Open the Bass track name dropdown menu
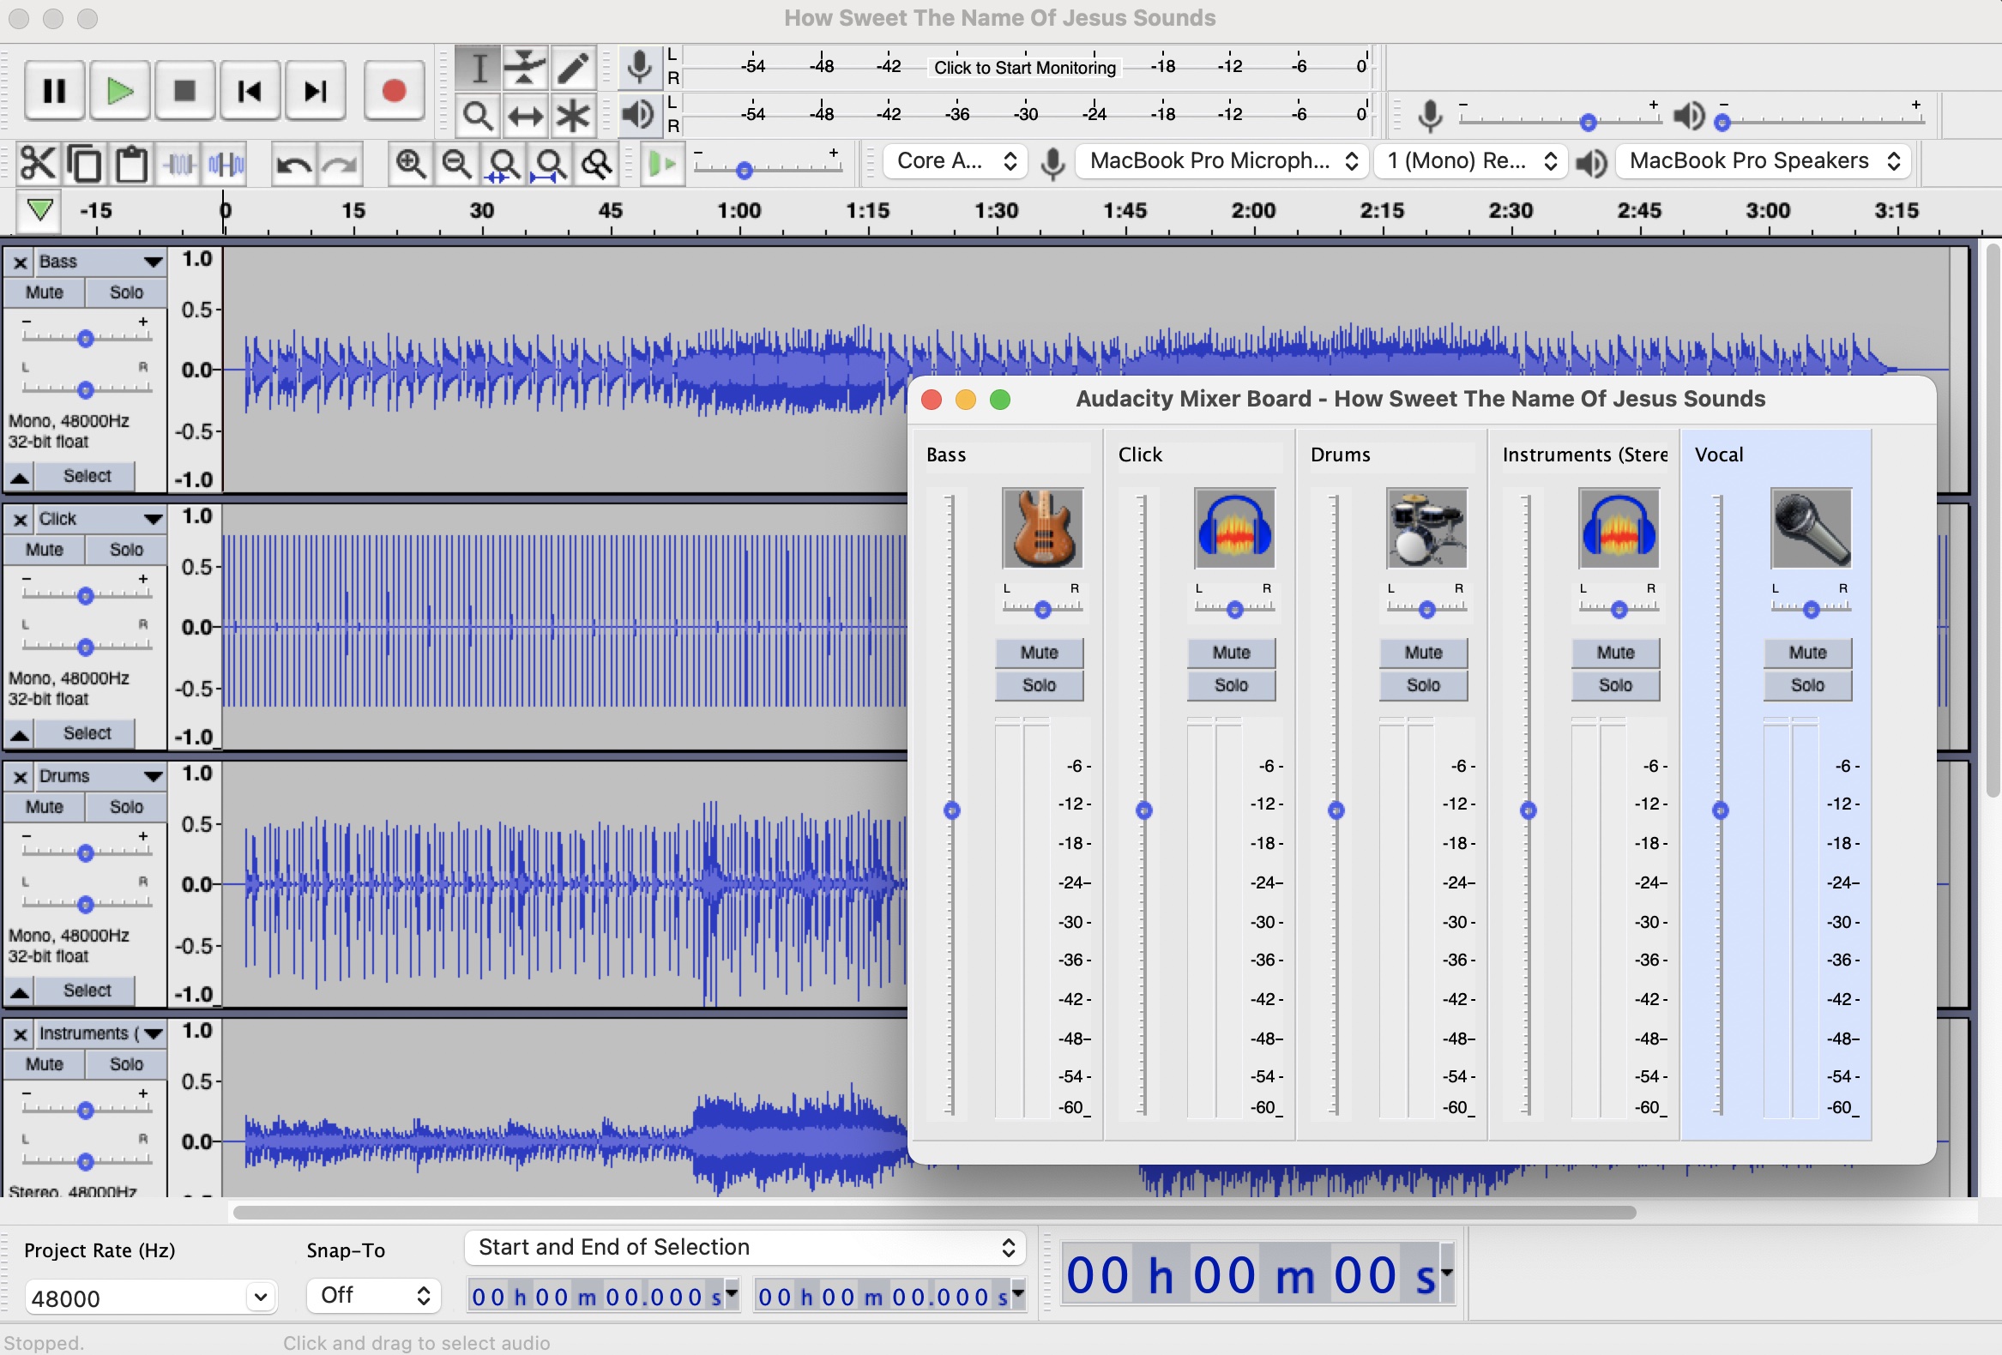 (101, 262)
